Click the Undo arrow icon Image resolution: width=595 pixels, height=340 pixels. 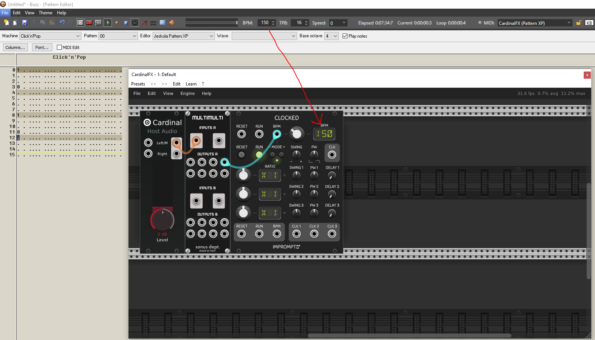[62, 23]
